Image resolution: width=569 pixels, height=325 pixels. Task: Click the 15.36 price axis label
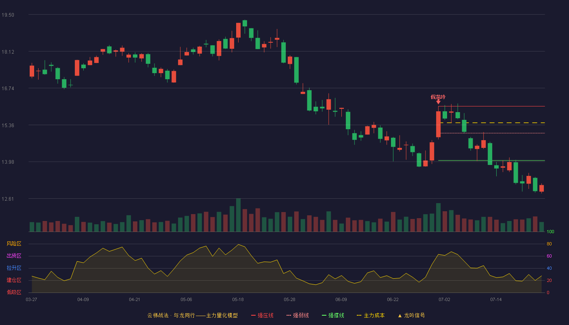point(8,125)
